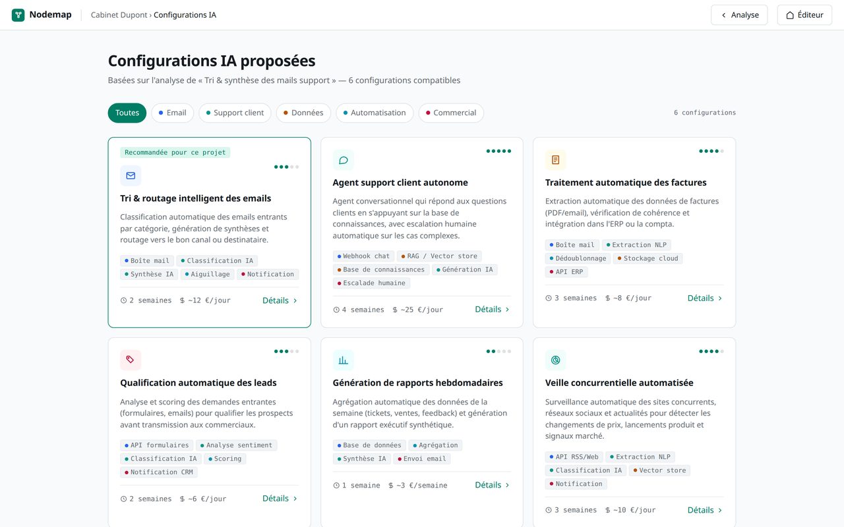This screenshot has height=527, width=844.
Task: Click the dollar icon next to ~3 €/semaine
Action: coord(391,485)
